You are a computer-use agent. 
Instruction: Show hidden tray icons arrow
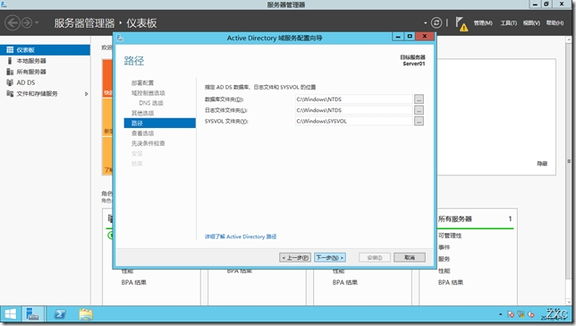click(500, 314)
